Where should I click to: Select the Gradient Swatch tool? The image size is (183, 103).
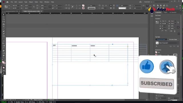point(4,46)
